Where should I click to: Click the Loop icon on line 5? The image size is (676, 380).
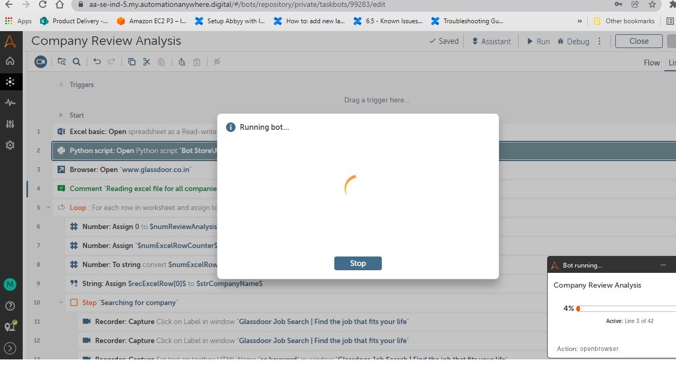pos(61,207)
